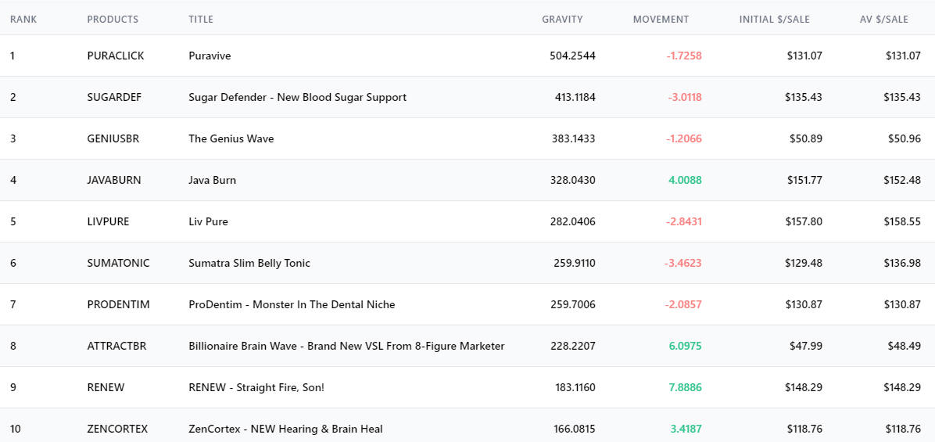Open the Java Burn title
This screenshot has height=442, width=935.
tap(213, 180)
